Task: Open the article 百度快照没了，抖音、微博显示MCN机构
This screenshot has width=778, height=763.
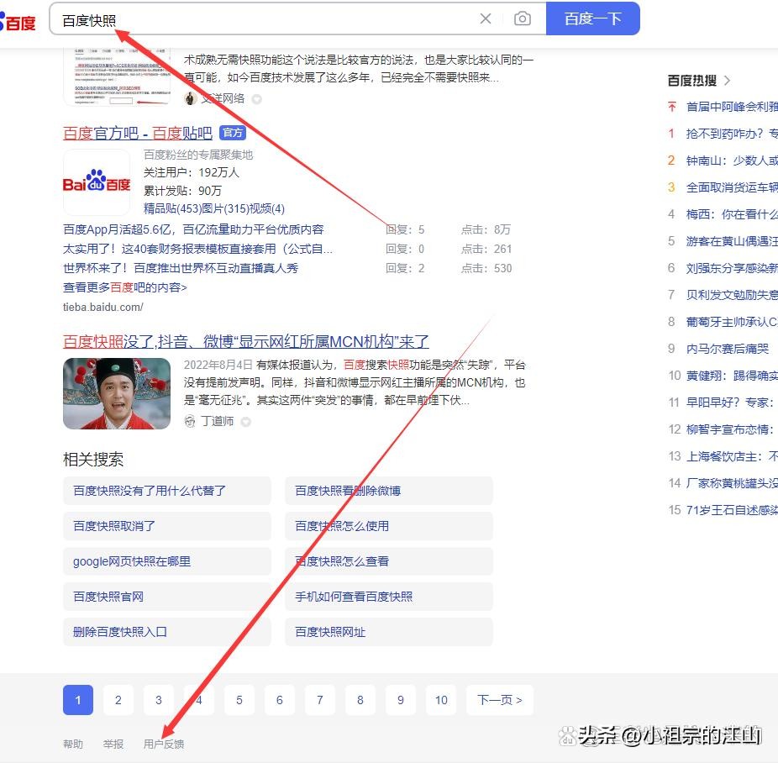Action: pyautogui.click(x=244, y=342)
